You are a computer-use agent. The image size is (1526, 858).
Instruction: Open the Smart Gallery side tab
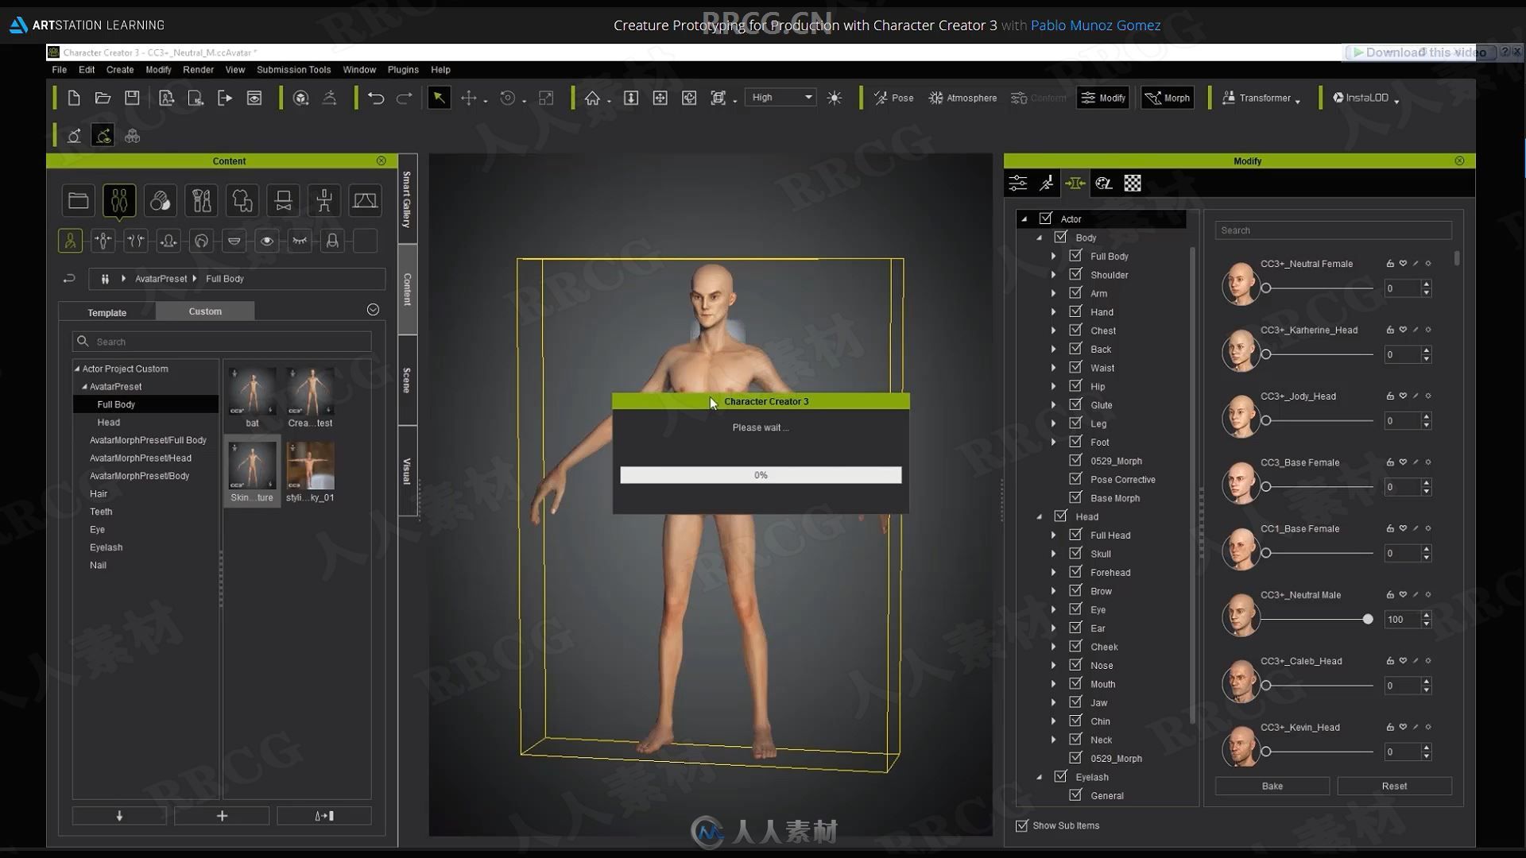[x=407, y=199]
